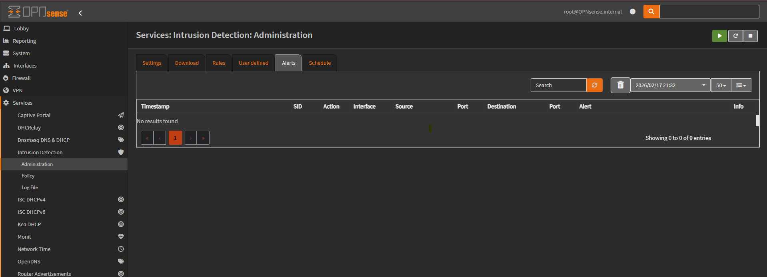Refresh the alerts table
This screenshot has height=277, width=767.
594,85
